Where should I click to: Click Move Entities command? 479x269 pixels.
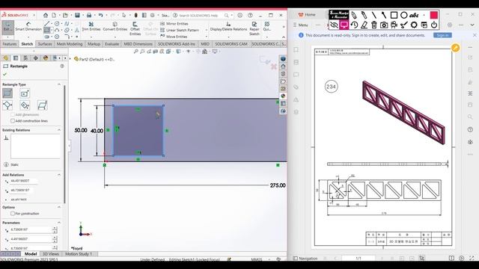pos(174,37)
